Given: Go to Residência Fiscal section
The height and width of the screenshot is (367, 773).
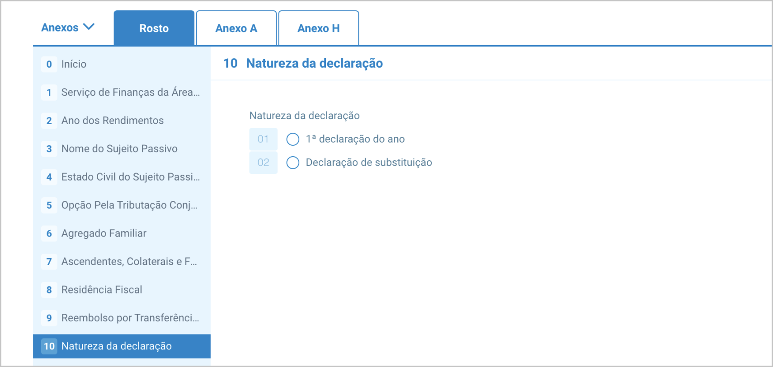Looking at the screenshot, I should click(x=102, y=290).
